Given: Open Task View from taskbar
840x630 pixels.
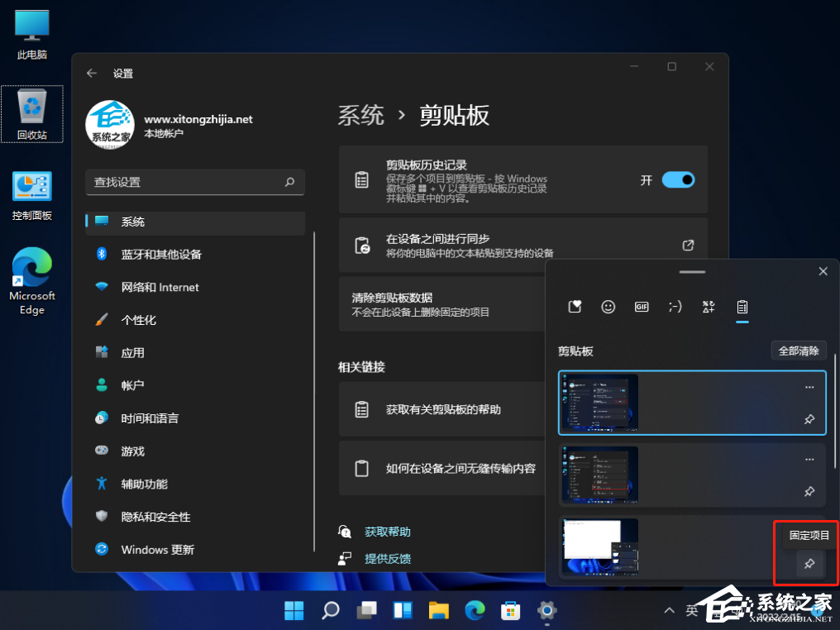Looking at the screenshot, I should click(366, 610).
